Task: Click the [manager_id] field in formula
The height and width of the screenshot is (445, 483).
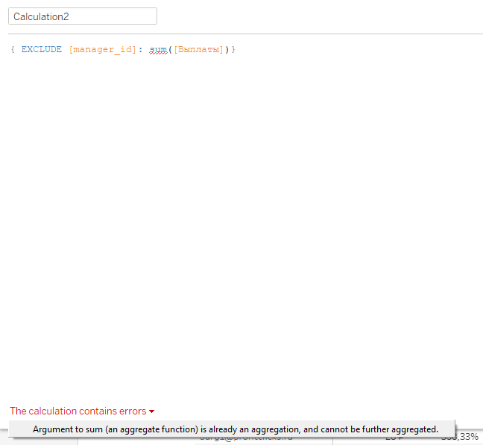Action: click(103, 50)
